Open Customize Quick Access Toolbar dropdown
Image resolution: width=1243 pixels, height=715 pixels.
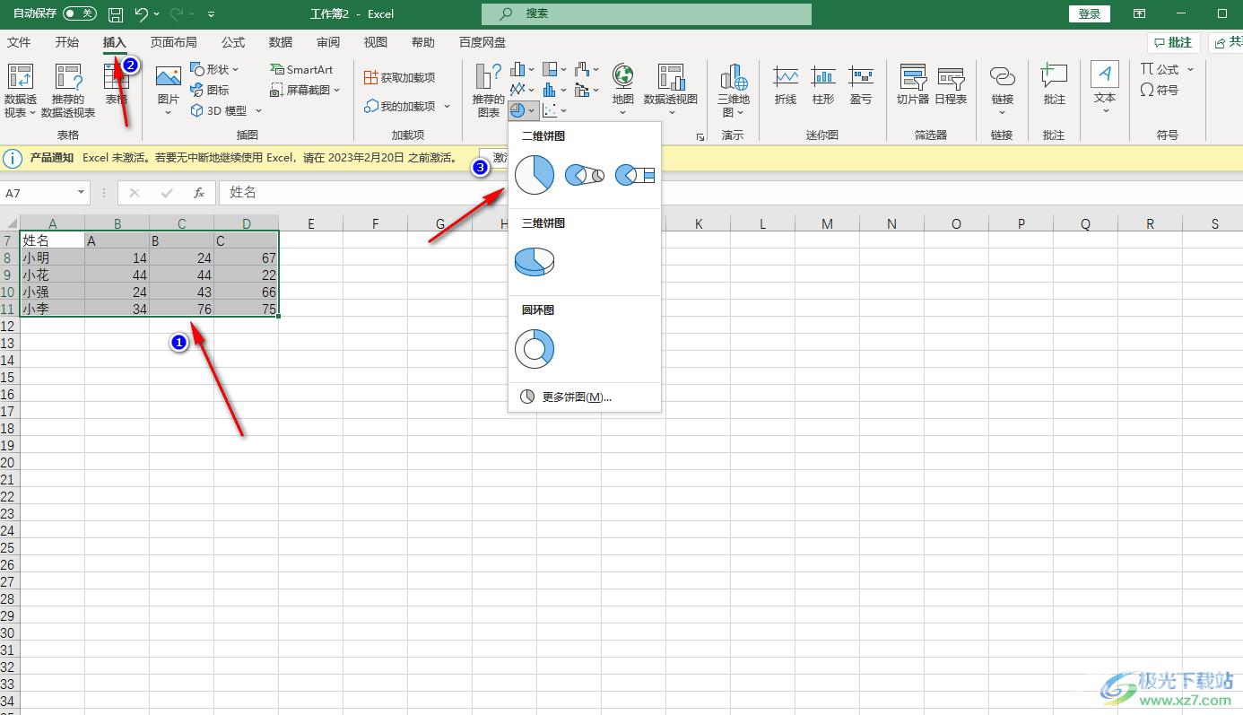click(x=211, y=14)
